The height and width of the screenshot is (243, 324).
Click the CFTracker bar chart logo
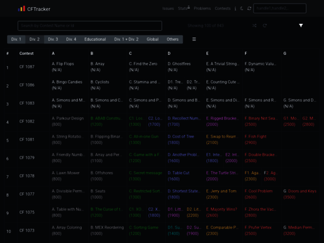pos(21,9)
